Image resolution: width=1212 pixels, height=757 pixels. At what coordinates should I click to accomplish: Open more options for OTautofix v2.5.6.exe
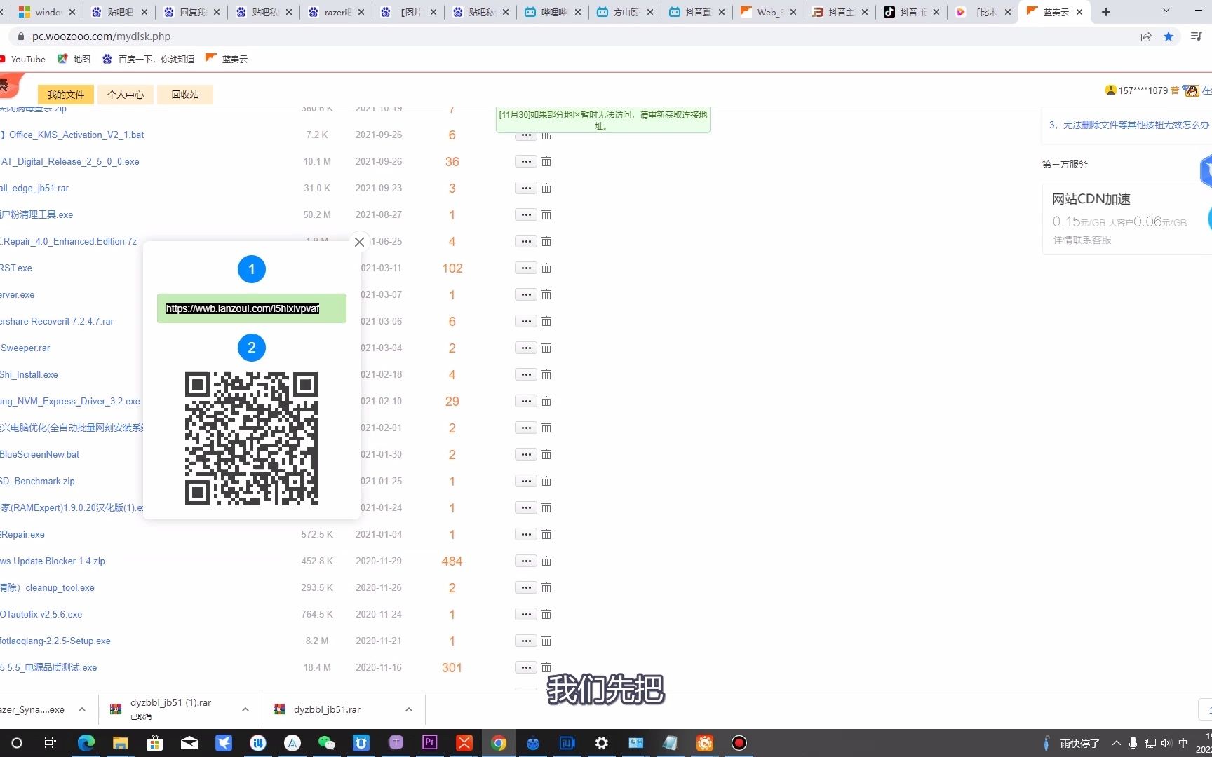click(526, 615)
